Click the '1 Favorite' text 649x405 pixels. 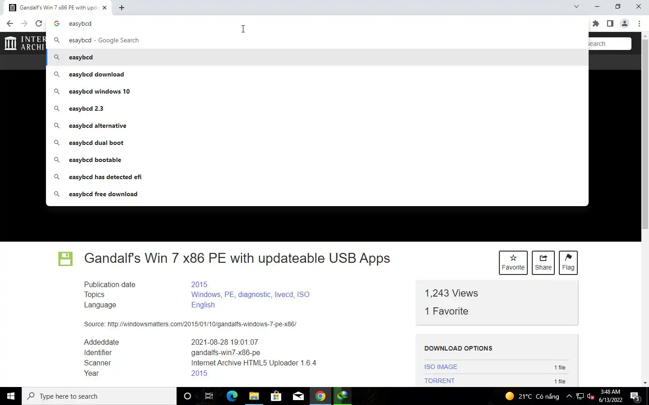click(446, 311)
